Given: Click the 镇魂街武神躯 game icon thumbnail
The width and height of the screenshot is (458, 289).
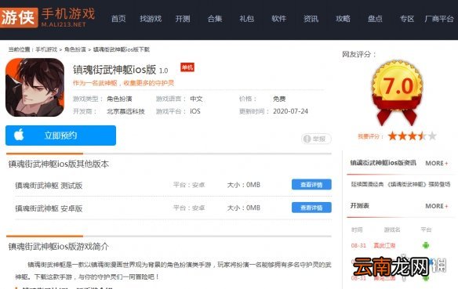Looking at the screenshot, I should click(x=35, y=88).
